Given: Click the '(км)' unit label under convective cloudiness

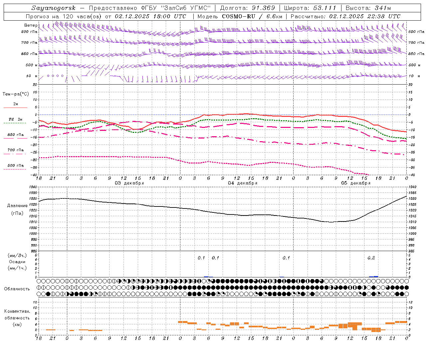Looking at the screenshot, I should click(x=17, y=324).
